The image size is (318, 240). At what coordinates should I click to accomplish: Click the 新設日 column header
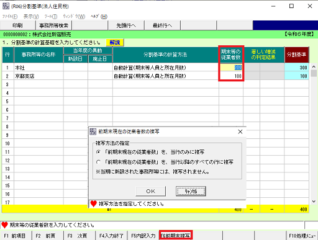pyautogui.click(x=75, y=59)
